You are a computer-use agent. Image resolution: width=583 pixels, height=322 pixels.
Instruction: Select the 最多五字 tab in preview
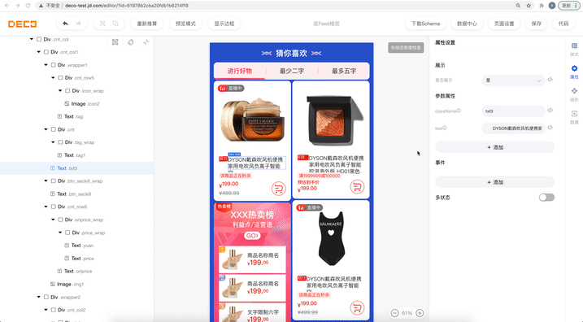point(344,71)
